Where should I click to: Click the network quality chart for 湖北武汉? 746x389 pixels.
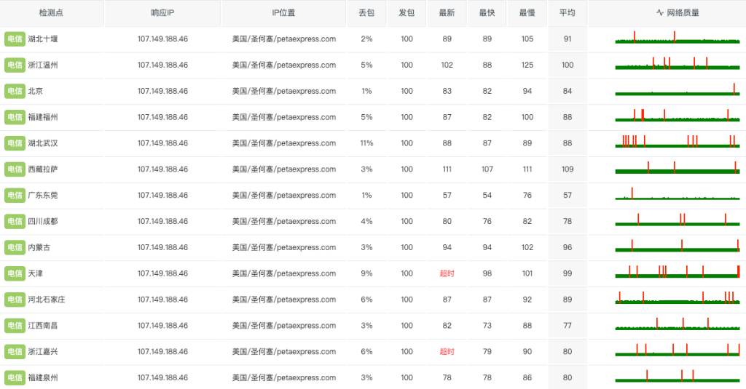678,143
